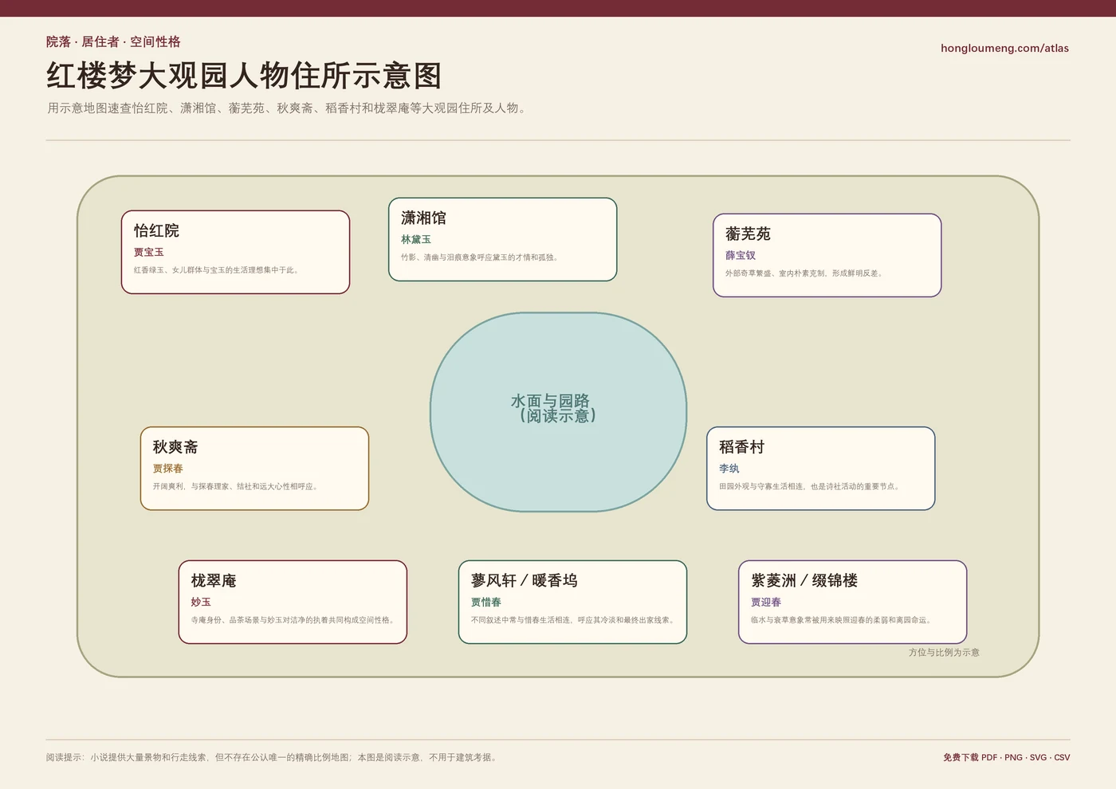This screenshot has width=1116, height=789.
Task: Select the 栊翠庵 card title
Action: 214,580
